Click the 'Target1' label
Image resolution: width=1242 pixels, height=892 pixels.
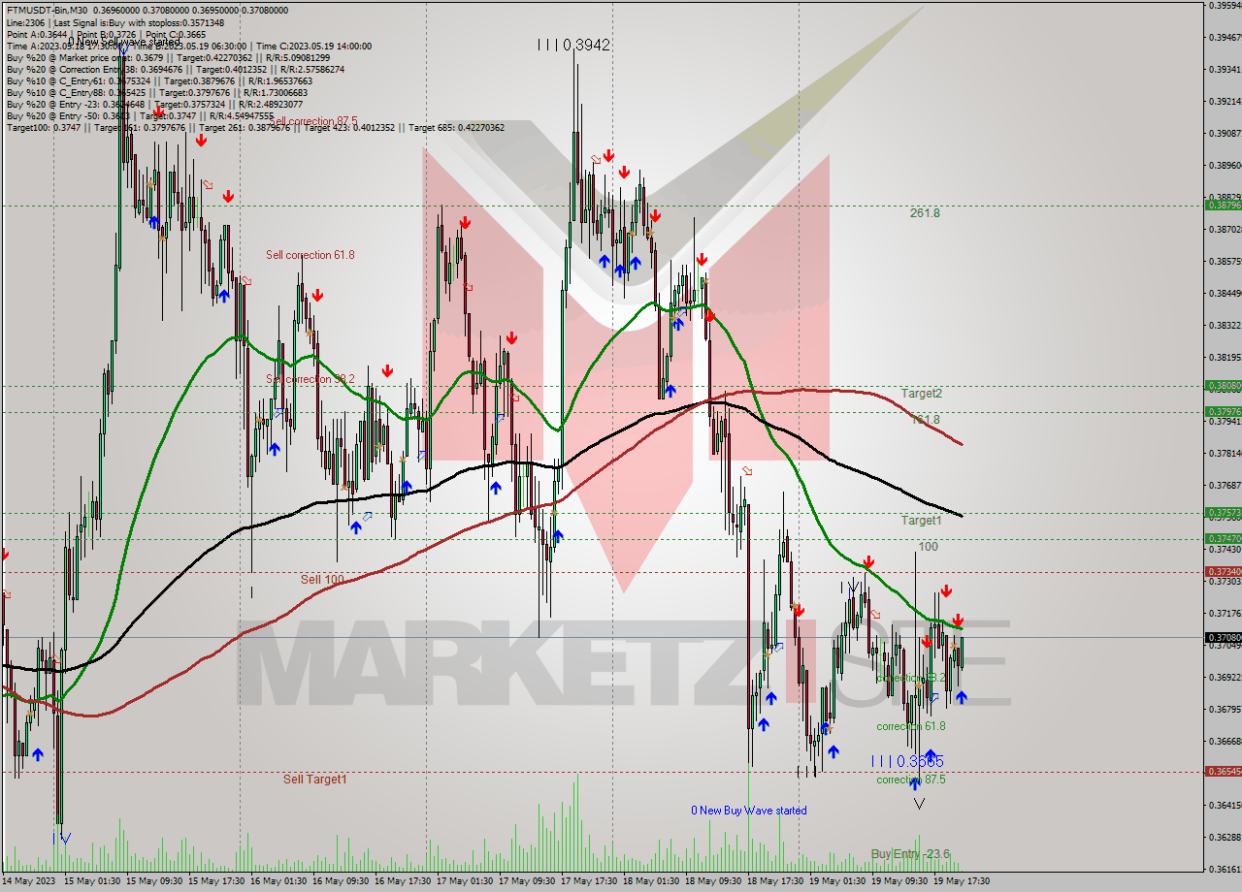921,520
